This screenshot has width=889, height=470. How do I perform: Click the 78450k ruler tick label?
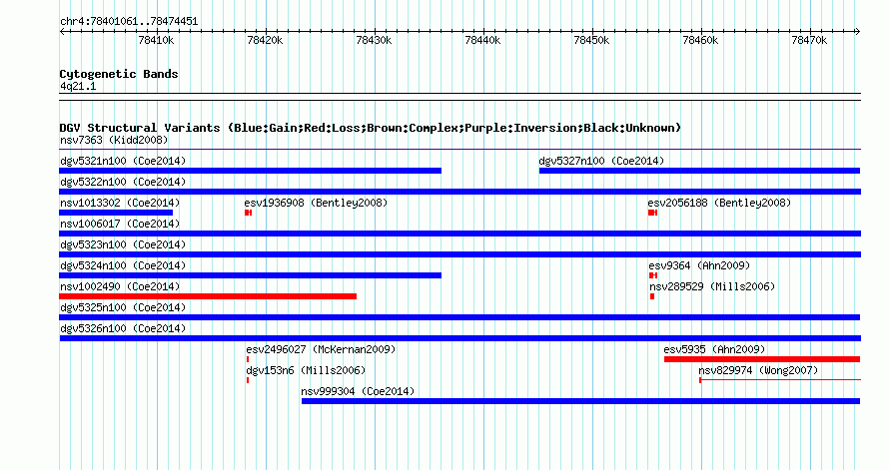click(x=591, y=40)
